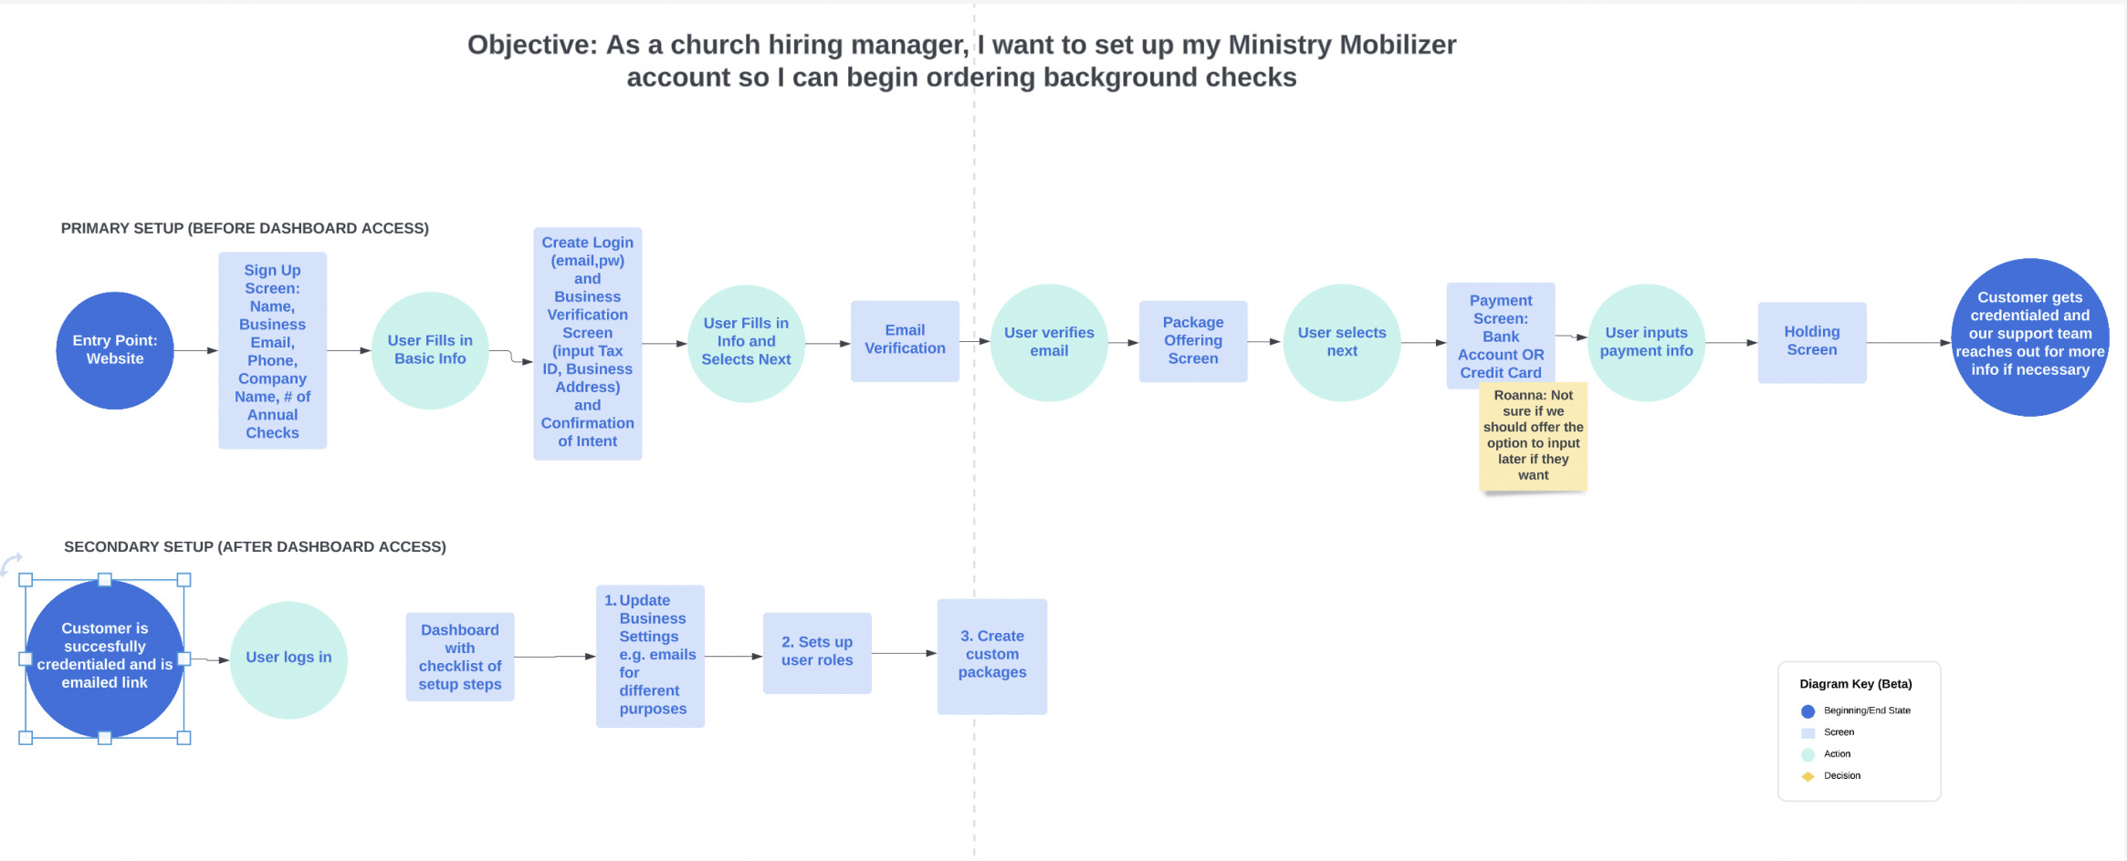Viewport: 2127px width, 861px height.
Task: Select arrow from Sets up user roles to Create custom packages
Action: pos(905,653)
